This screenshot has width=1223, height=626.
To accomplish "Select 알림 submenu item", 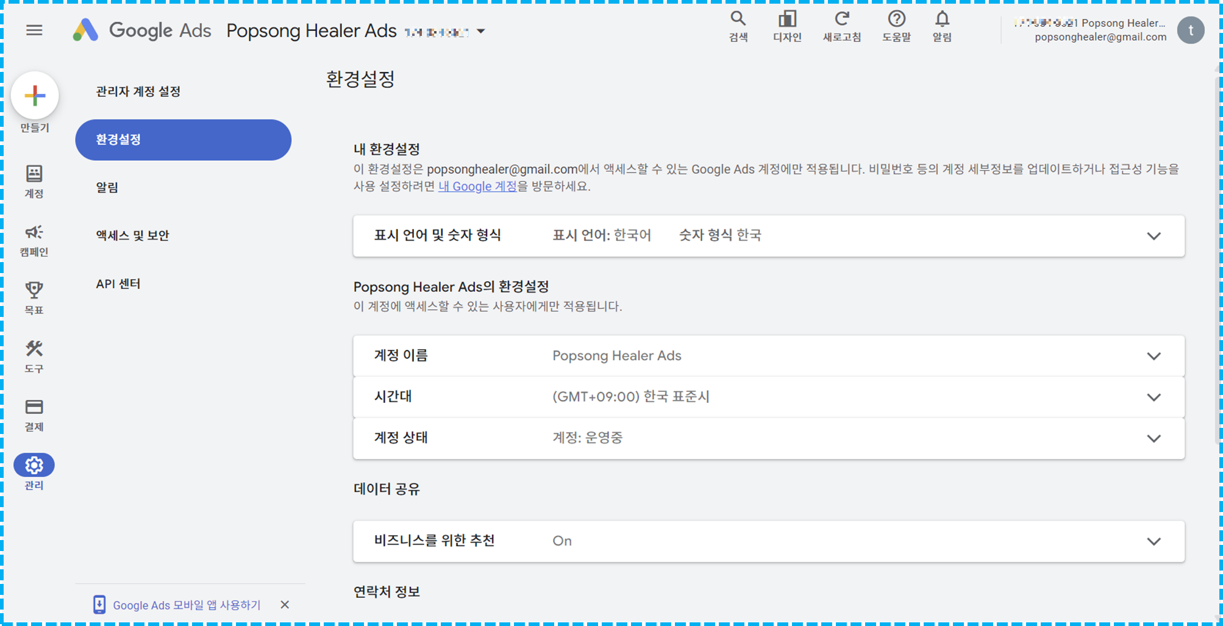I will click(x=107, y=187).
